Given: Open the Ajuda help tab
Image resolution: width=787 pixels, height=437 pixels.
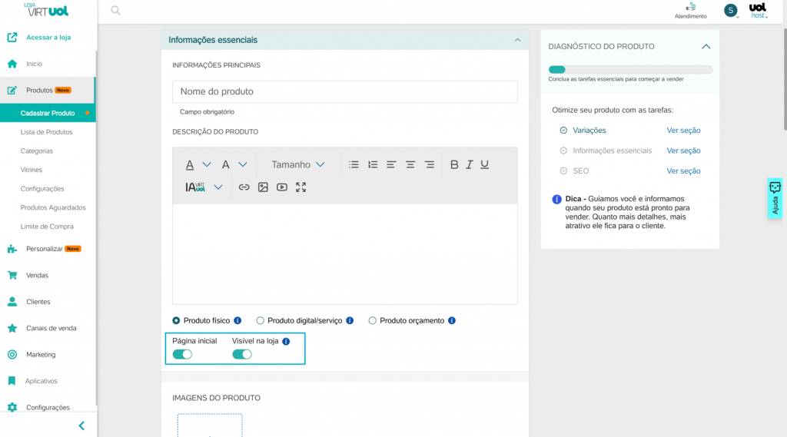Looking at the screenshot, I should 775,198.
